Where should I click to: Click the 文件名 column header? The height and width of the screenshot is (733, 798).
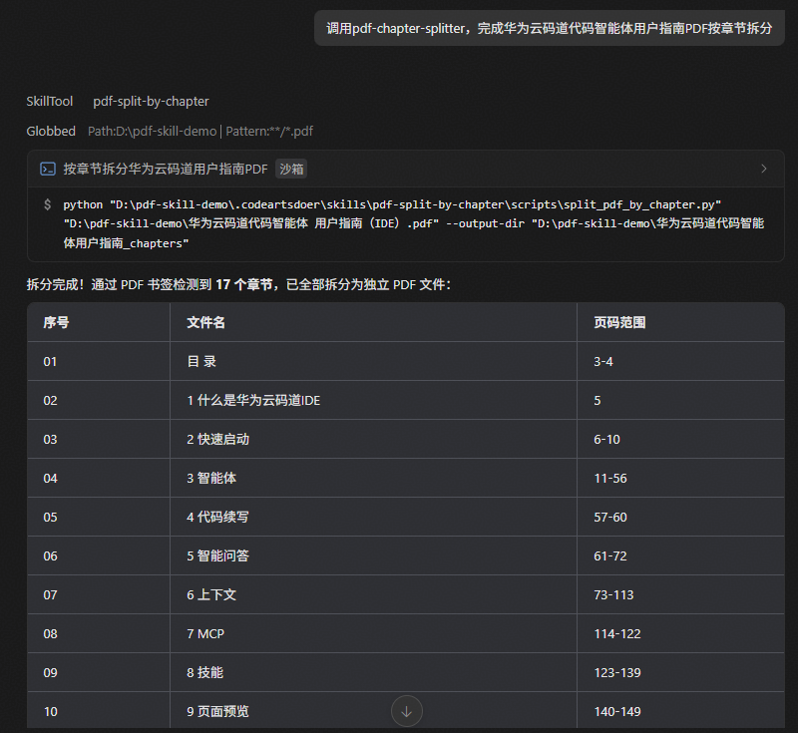click(205, 322)
